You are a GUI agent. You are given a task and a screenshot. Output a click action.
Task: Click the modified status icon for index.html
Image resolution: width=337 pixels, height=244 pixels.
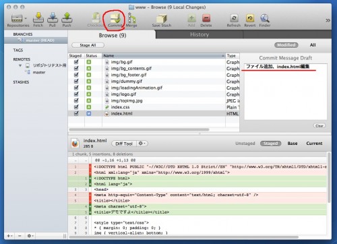[x=89, y=113]
